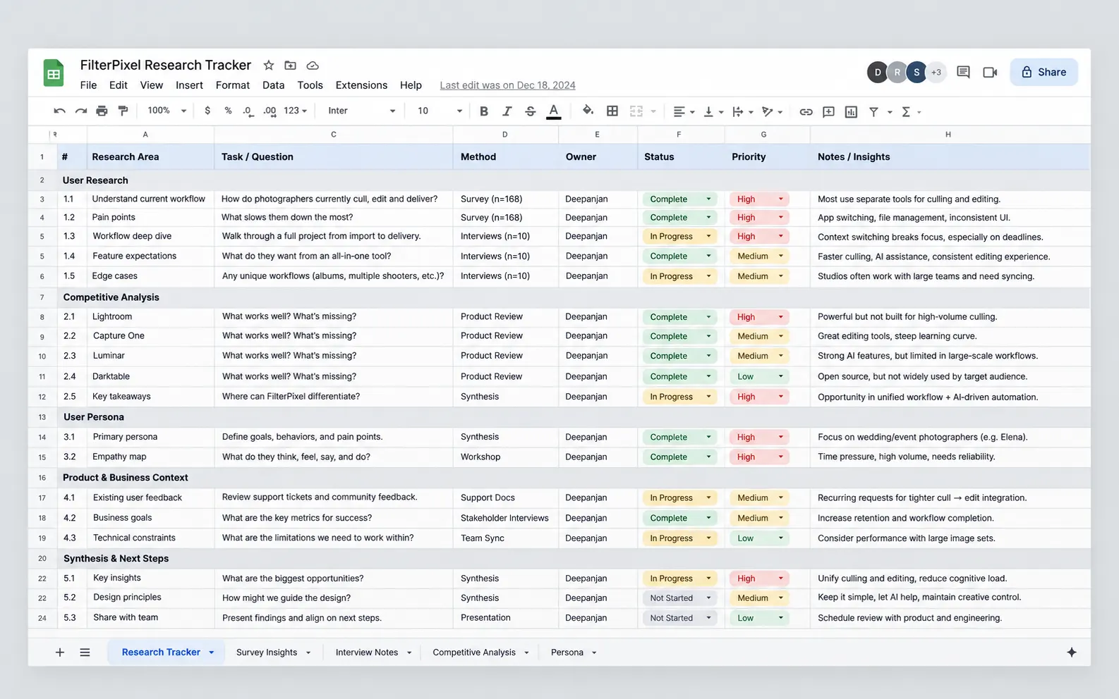Image resolution: width=1119 pixels, height=699 pixels.
Task: Click the document title FilterPixel Research Tracker
Action: [166, 65]
